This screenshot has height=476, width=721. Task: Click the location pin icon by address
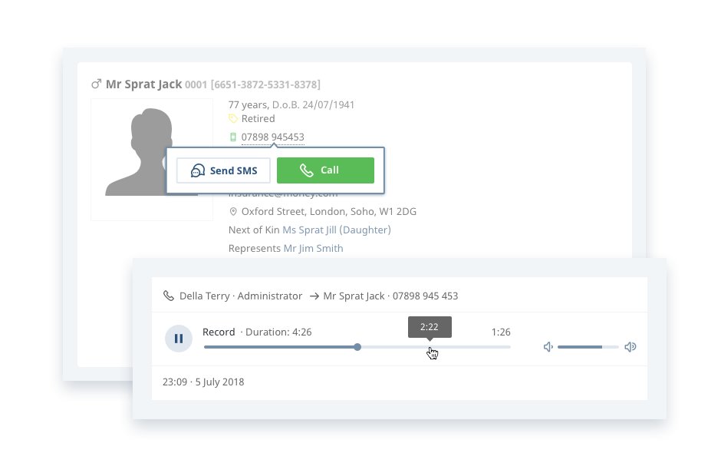click(233, 211)
